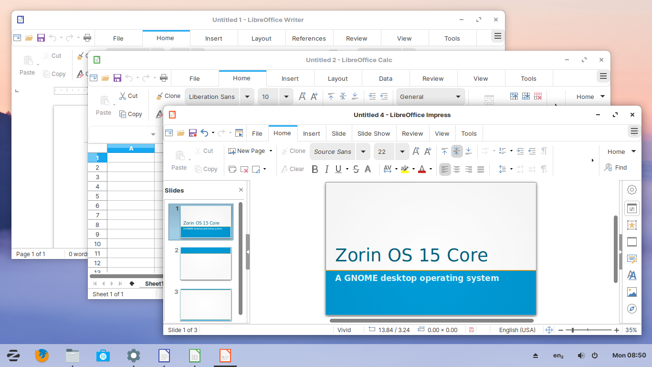Toggle Align Left paragraph button
The image size is (652, 367).
[445, 169]
